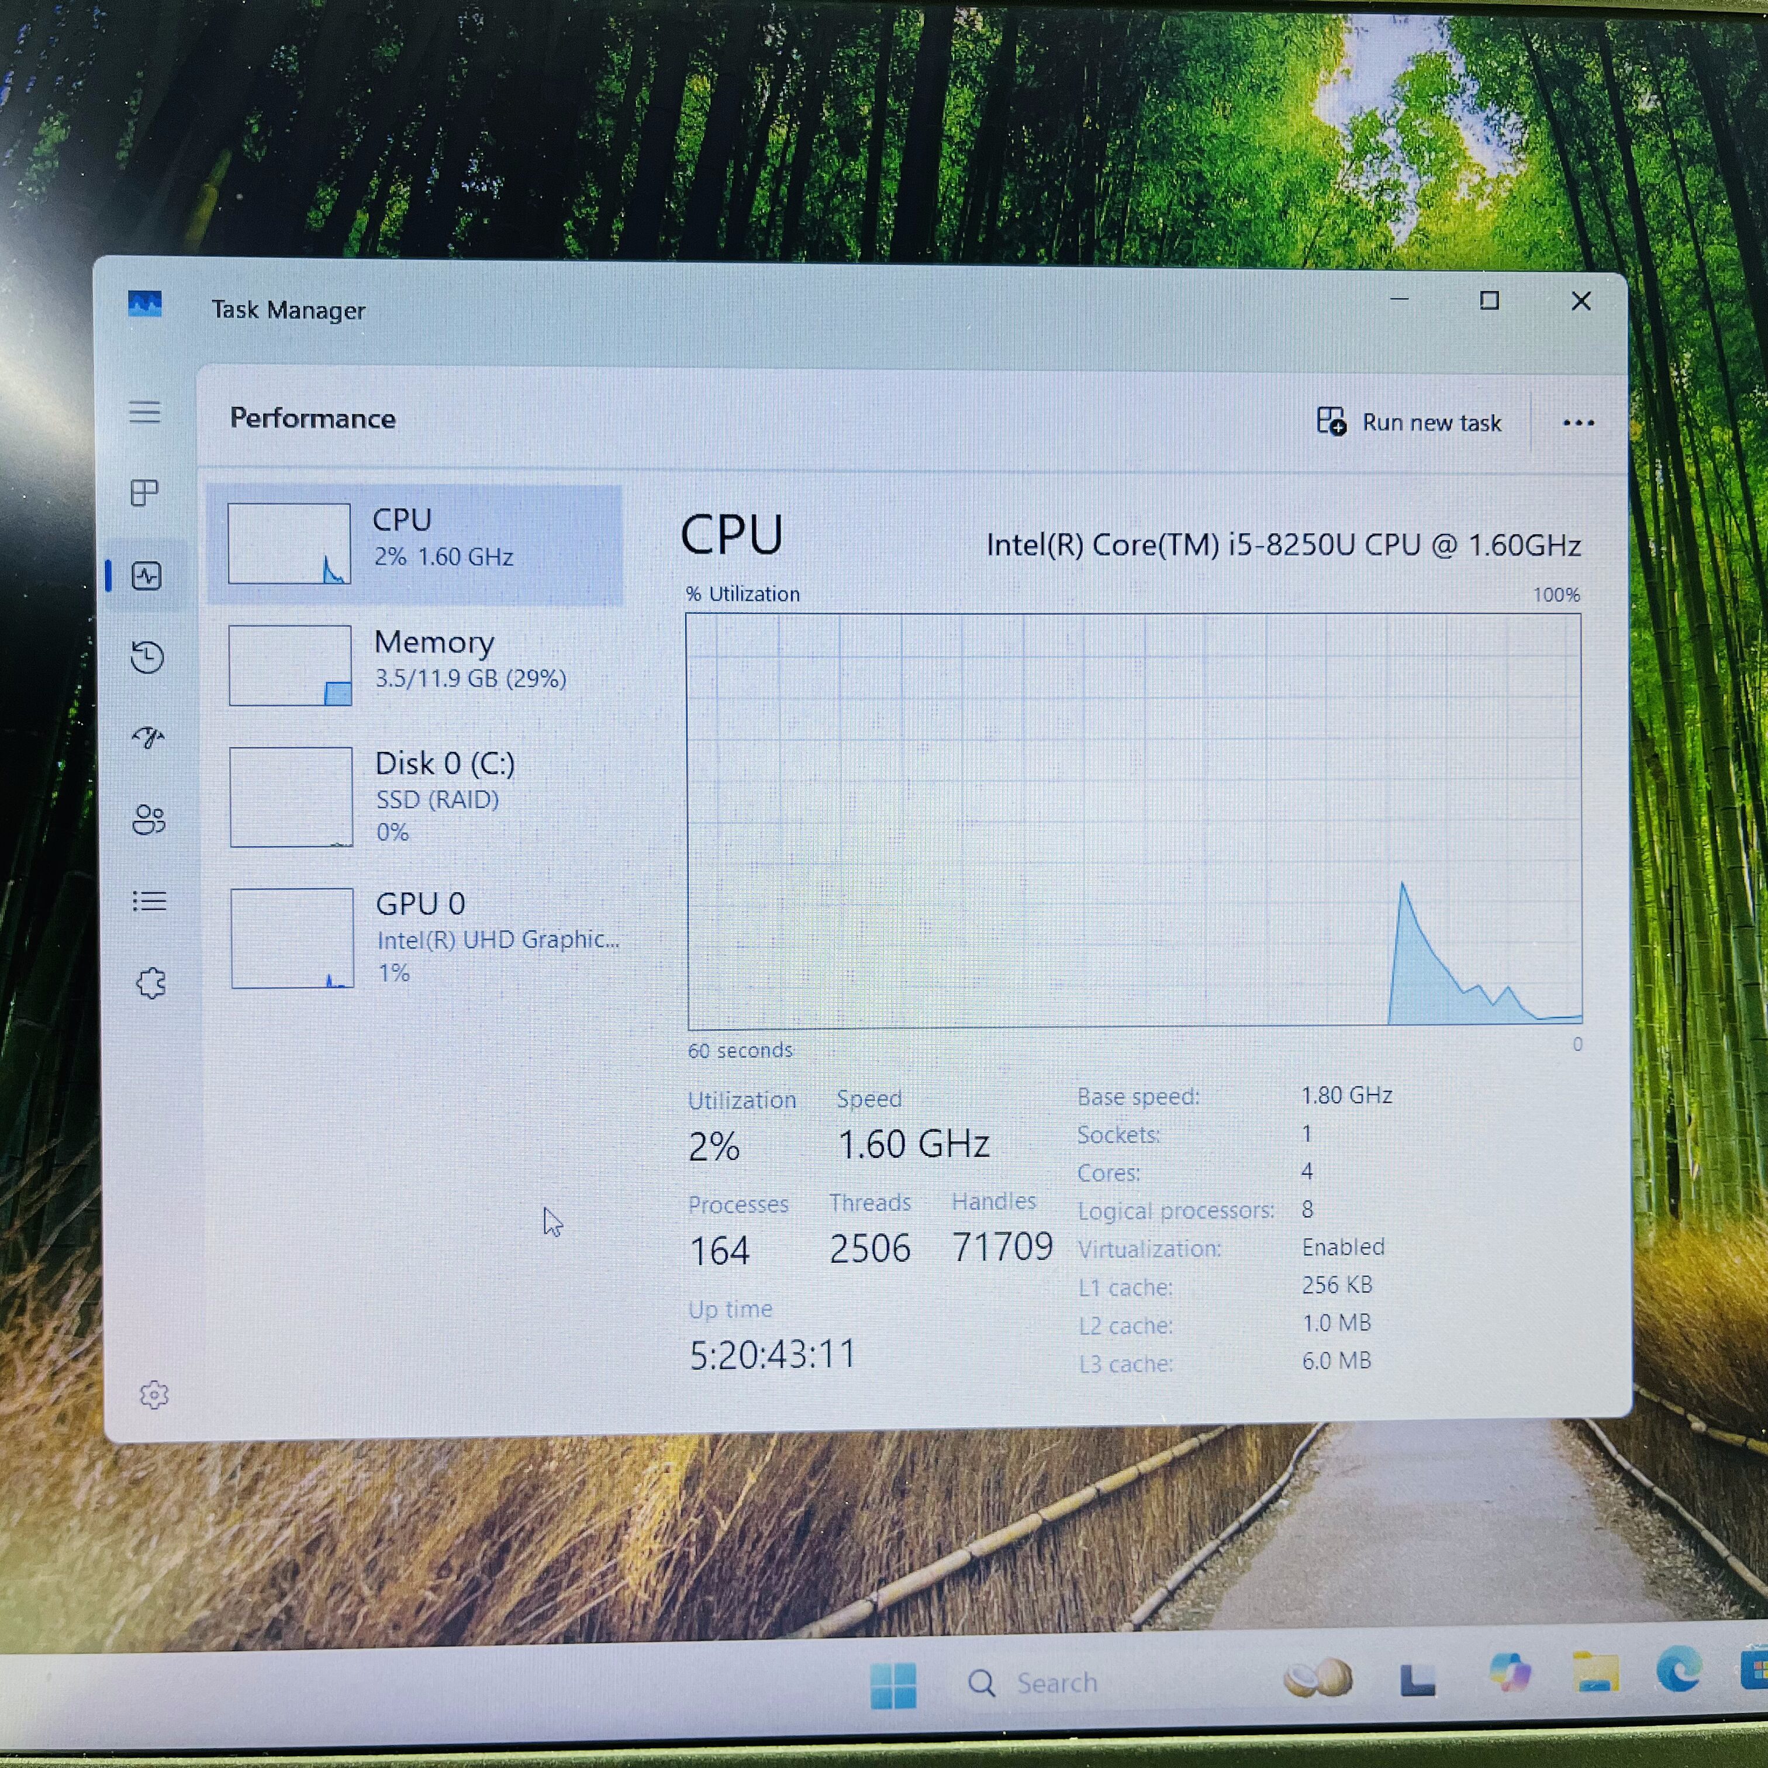Screen dimensions: 1768x1768
Task: Open the Startup apps page icon
Action: [x=149, y=737]
